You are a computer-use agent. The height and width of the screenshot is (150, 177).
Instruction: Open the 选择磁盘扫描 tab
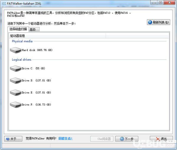(x=18, y=29)
